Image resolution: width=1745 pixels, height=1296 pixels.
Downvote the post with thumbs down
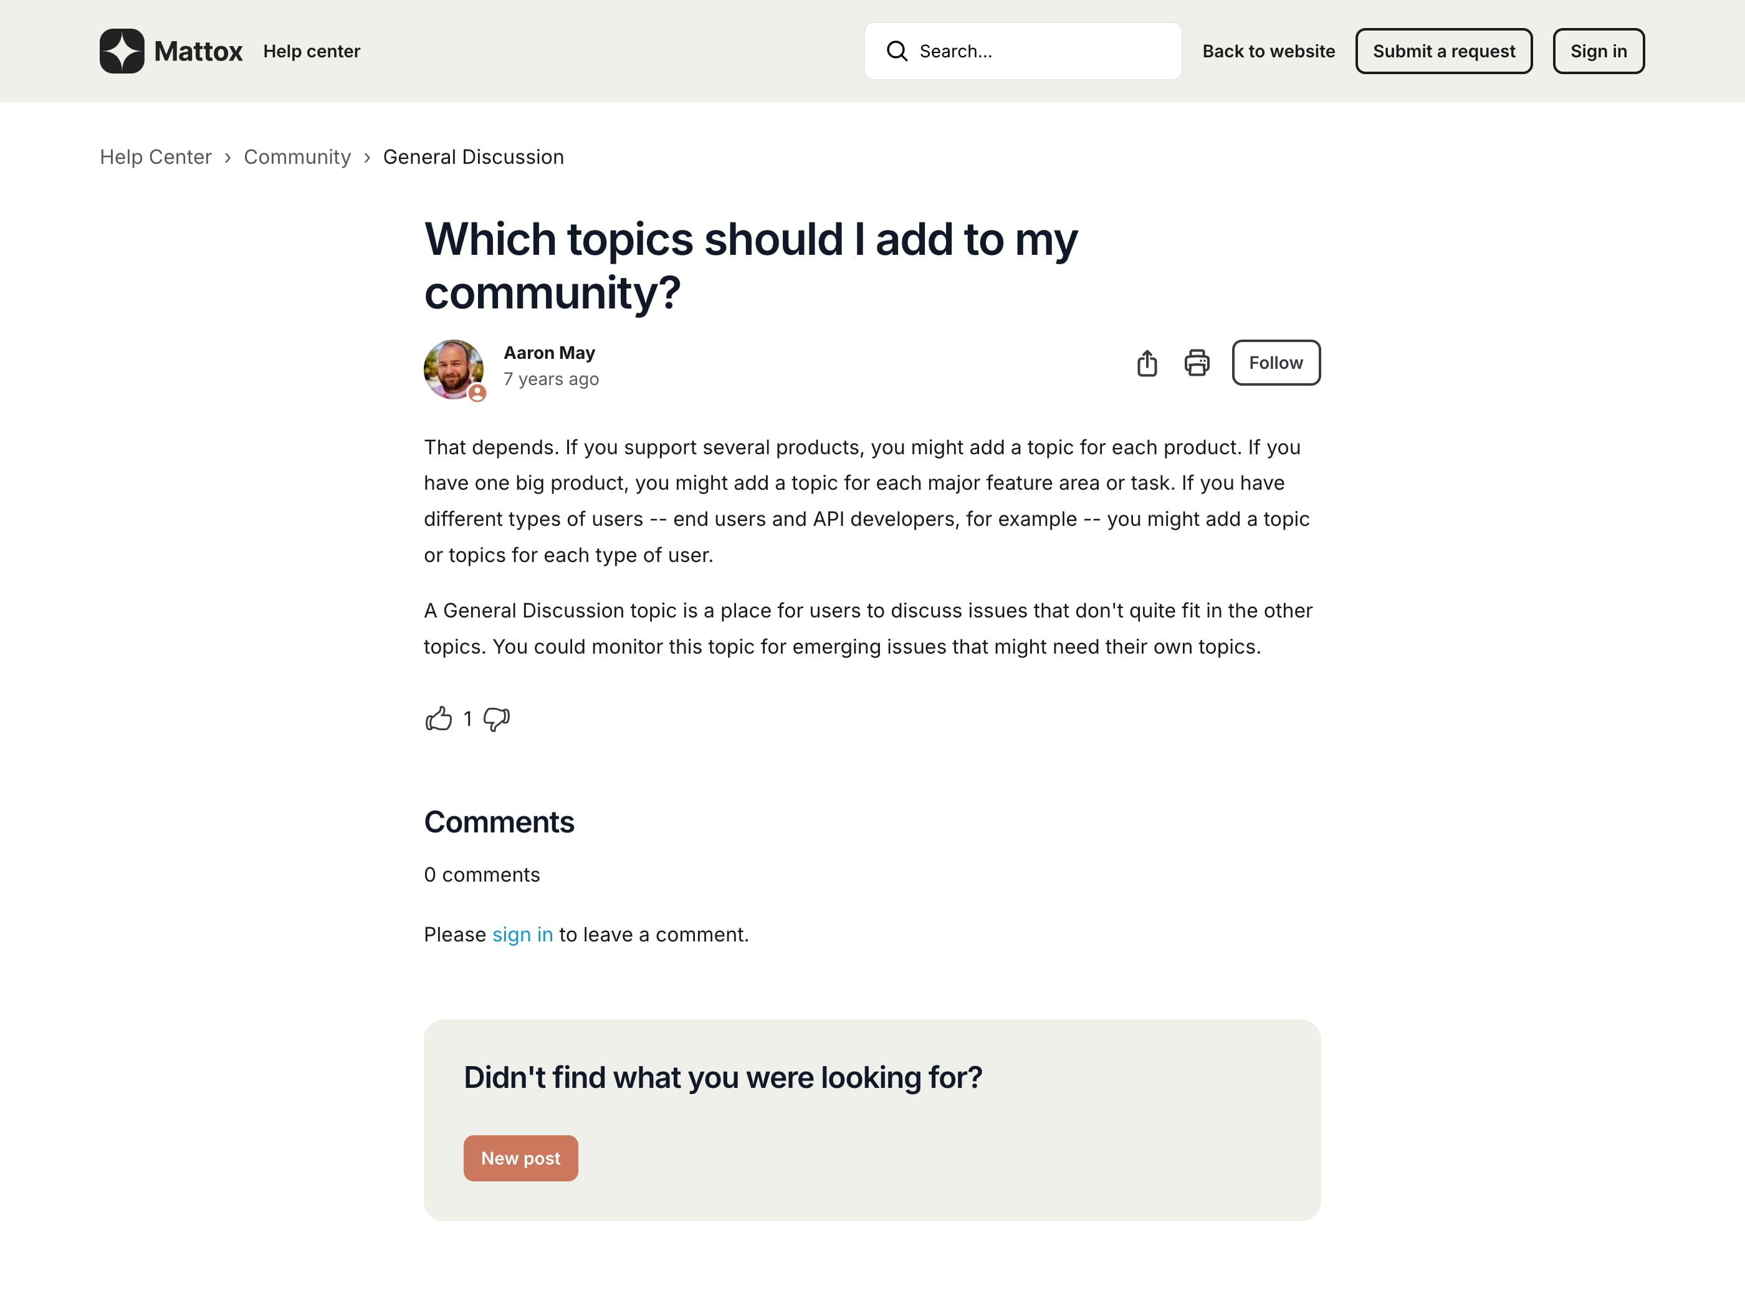pyautogui.click(x=497, y=718)
